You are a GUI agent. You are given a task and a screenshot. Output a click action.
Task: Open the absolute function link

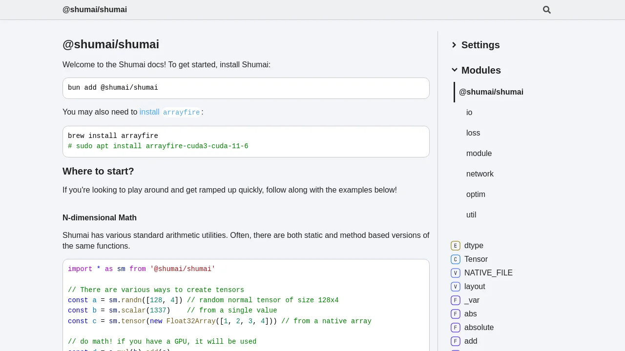point(479,328)
